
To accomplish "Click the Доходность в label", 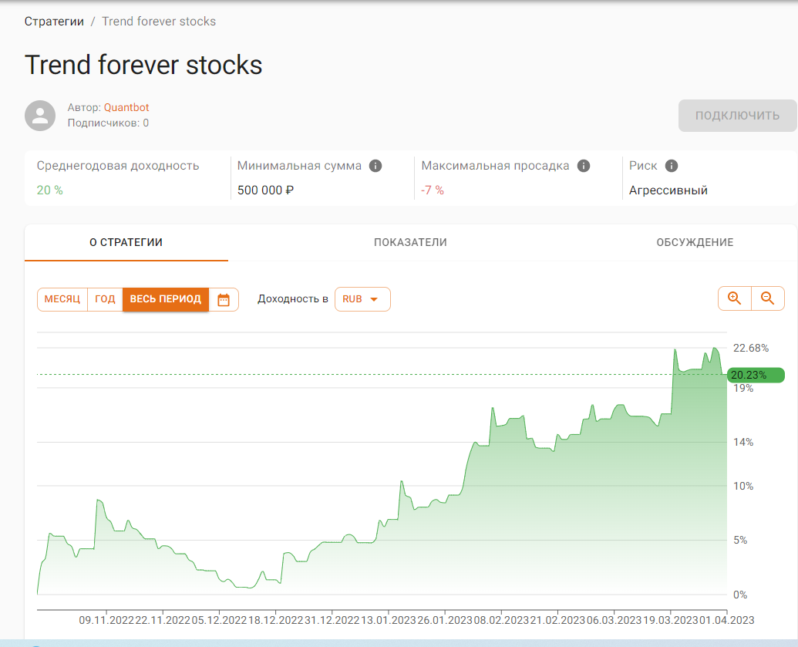I will (293, 299).
